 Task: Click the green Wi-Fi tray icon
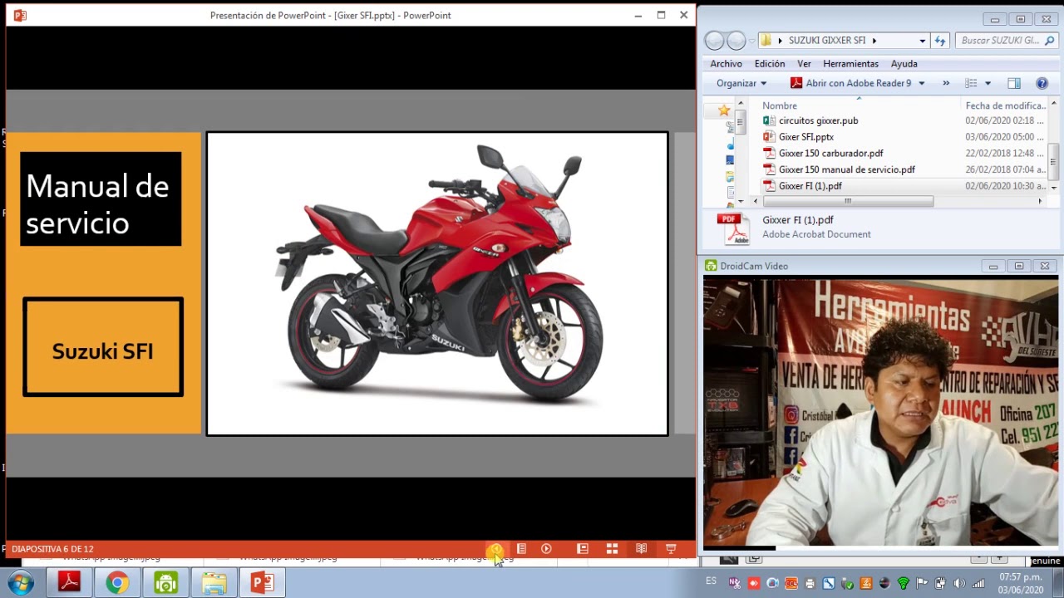point(903,584)
